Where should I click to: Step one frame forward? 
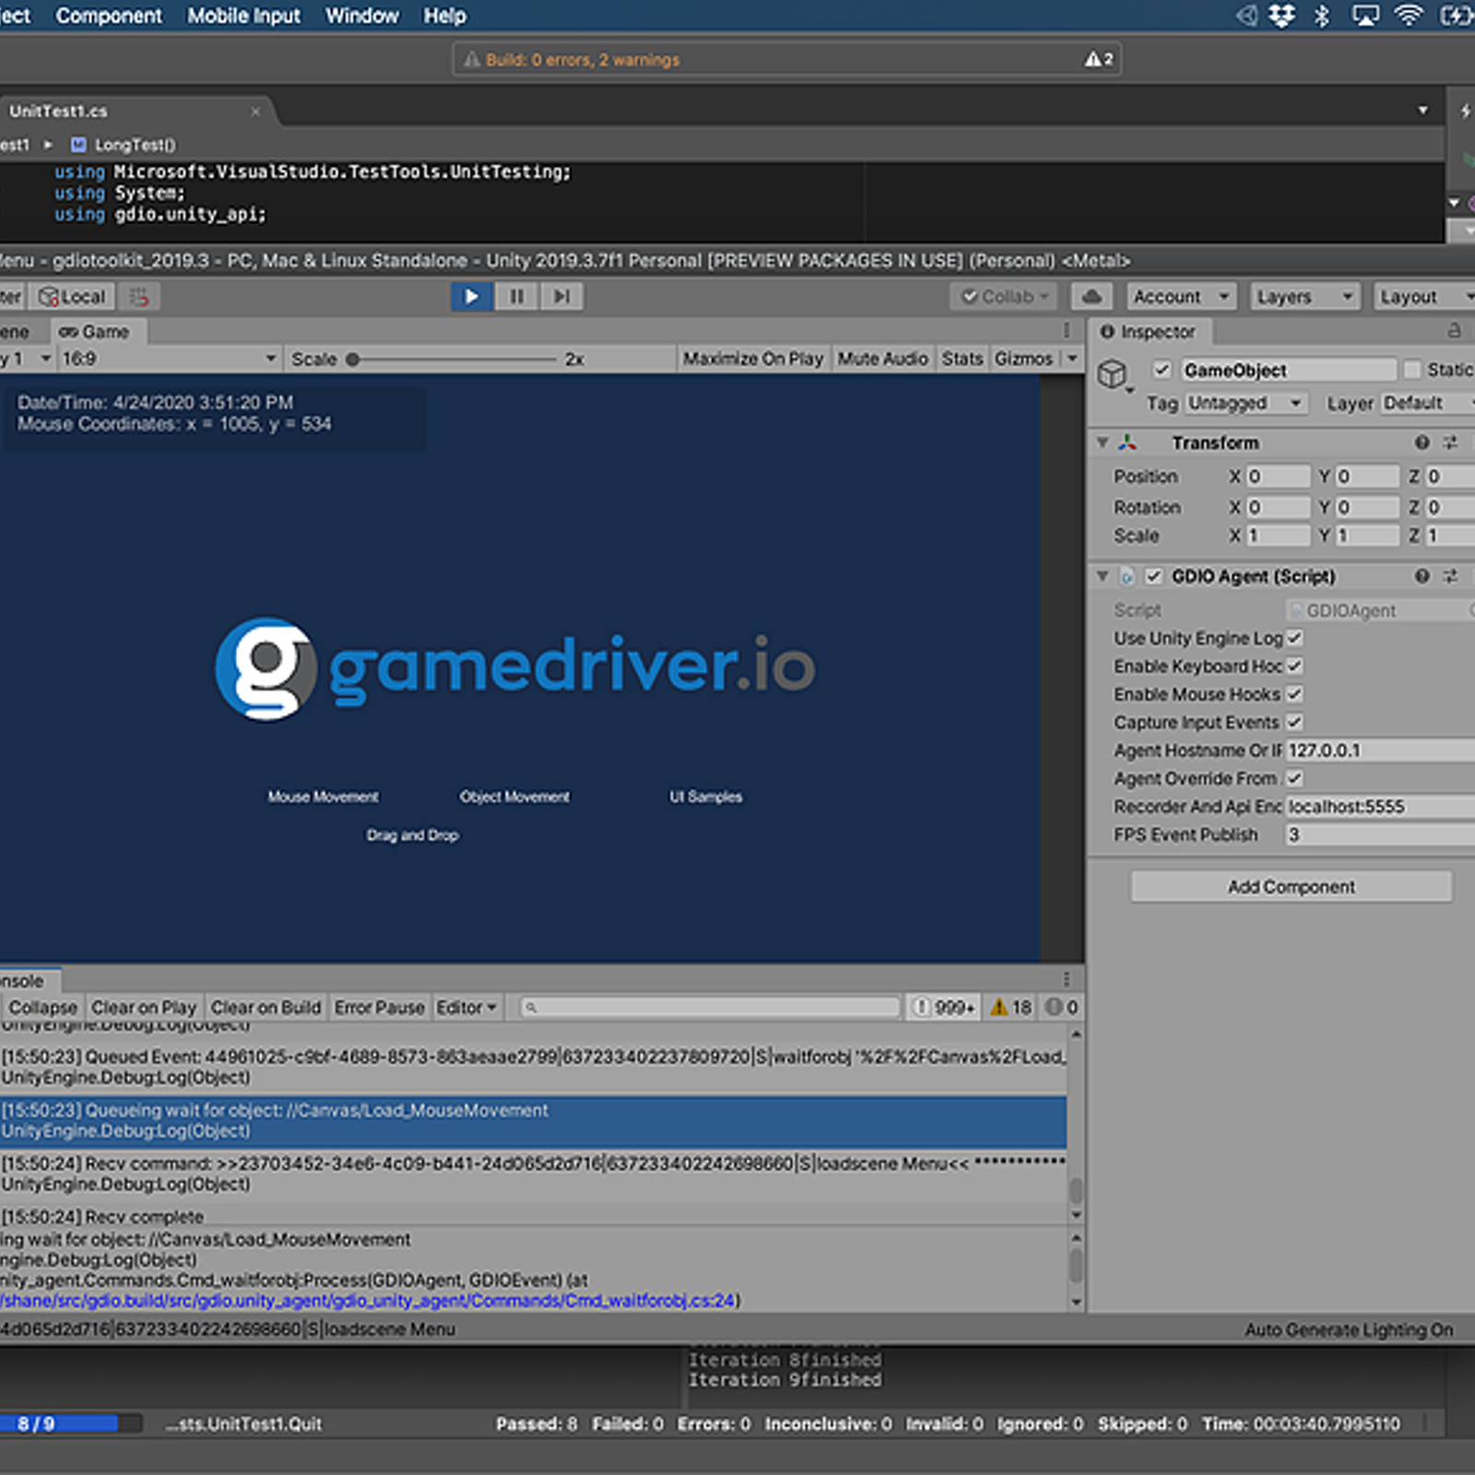tap(561, 296)
